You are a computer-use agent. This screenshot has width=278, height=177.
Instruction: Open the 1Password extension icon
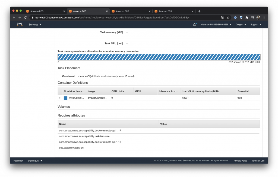(235, 18)
